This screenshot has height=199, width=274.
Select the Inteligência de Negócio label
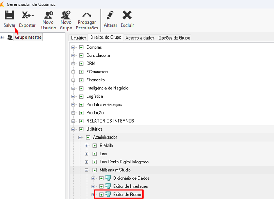point(107,88)
